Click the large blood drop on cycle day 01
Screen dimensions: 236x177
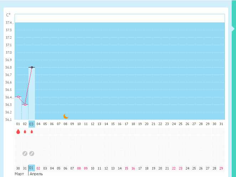coord(18,132)
